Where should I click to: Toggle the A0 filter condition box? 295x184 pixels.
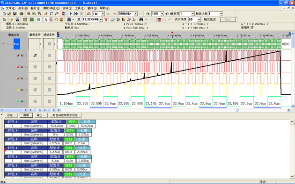click(x=50, y=55)
